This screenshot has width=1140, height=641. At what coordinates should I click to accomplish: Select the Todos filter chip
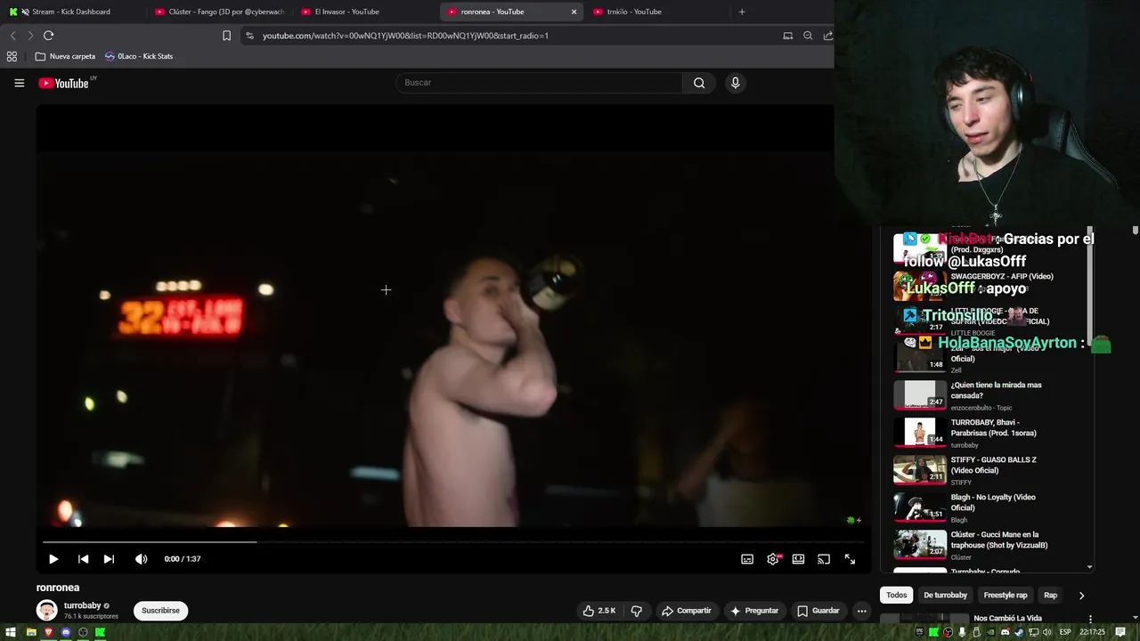pos(897,595)
